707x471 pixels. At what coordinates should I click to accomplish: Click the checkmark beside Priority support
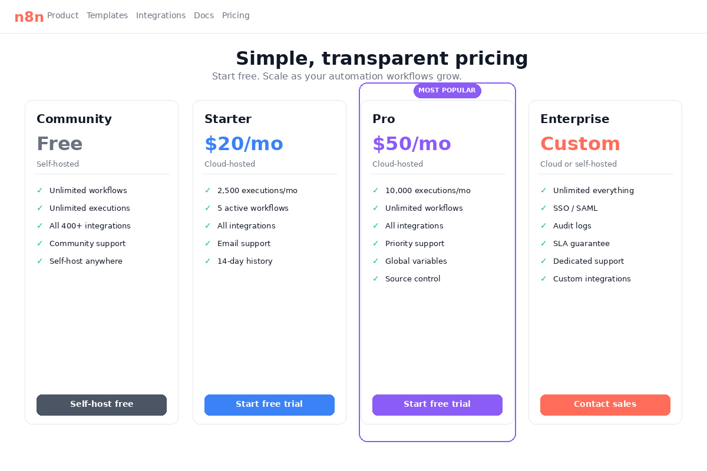[375, 243]
